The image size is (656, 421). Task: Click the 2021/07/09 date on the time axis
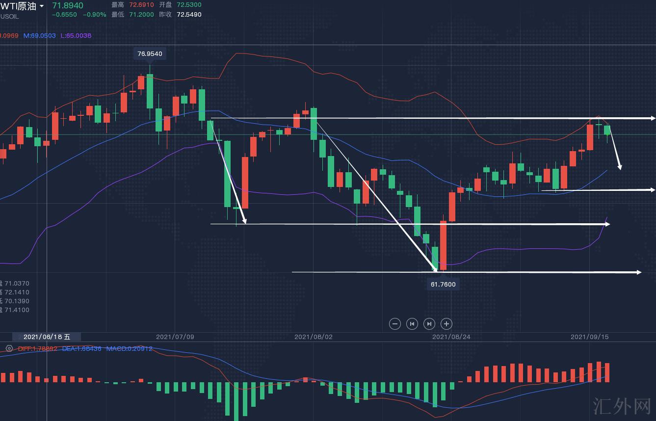(175, 337)
